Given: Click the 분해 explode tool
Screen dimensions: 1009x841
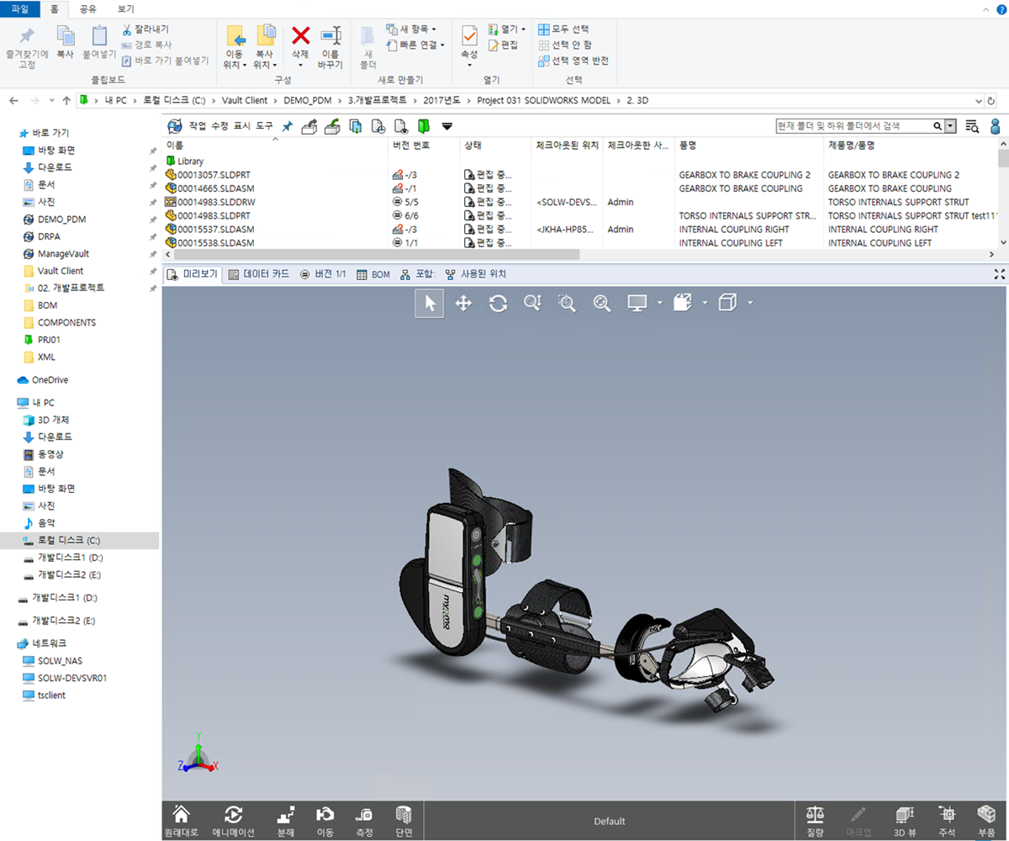Looking at the screenshot, I should pyautogui.click(x=286, y=821).
